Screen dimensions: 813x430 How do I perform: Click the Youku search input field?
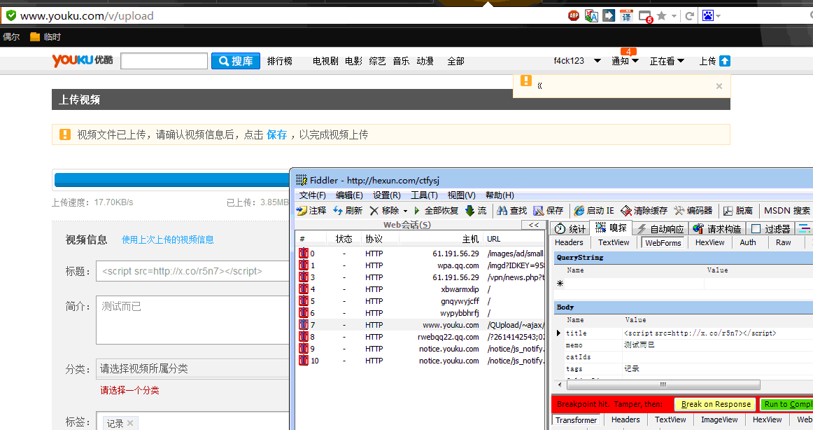coord(164,61)
